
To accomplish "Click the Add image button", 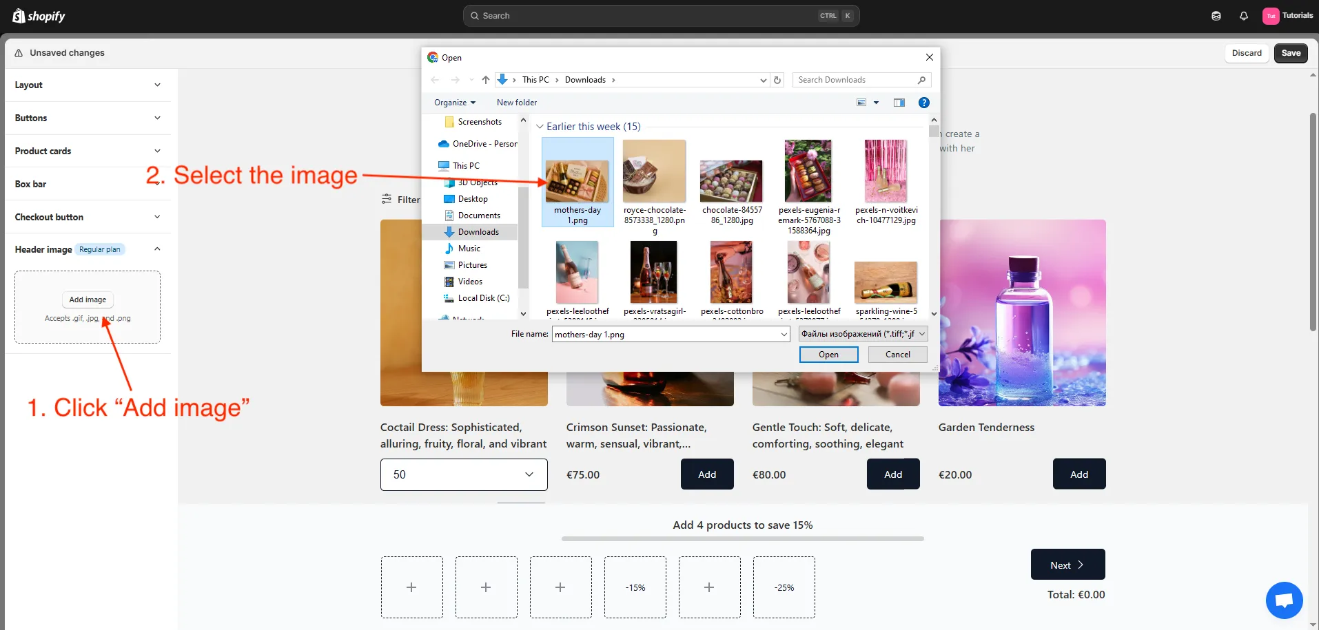I will pos(88,300).
